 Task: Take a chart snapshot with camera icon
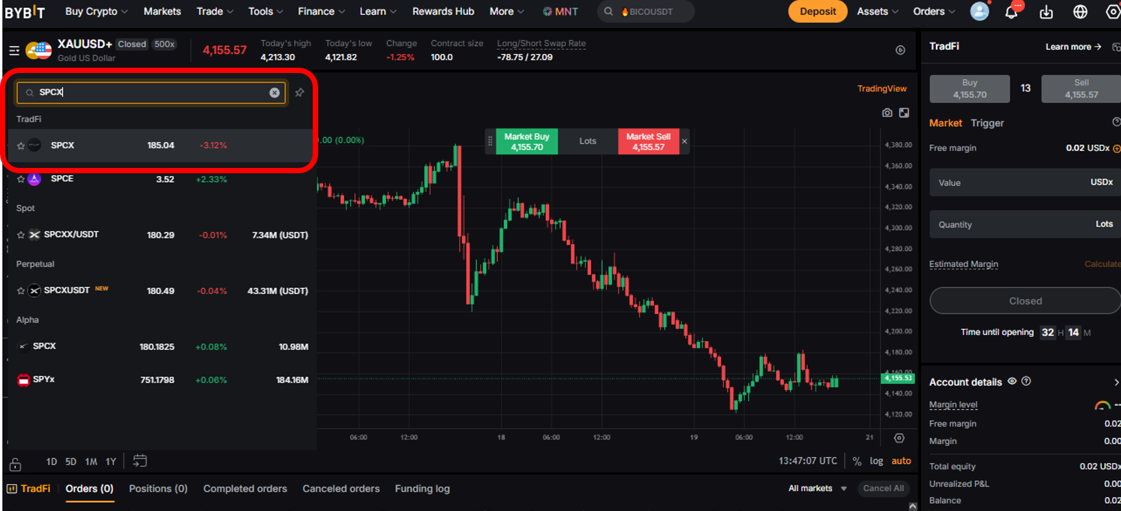[887, 113]
